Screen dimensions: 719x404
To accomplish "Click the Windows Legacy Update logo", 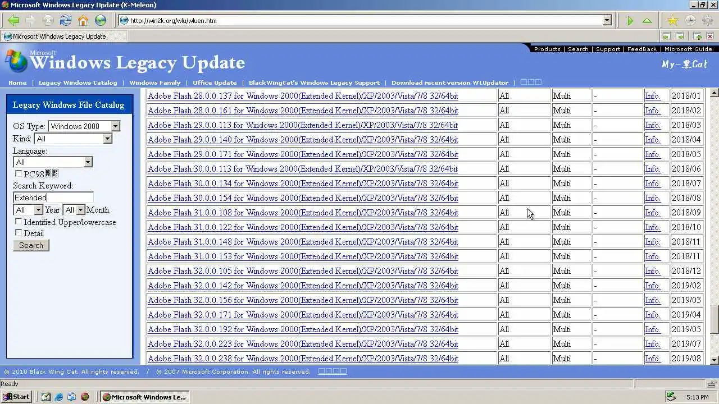I will coord(125,62).
